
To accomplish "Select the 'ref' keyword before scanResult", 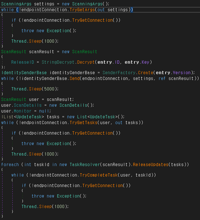I will click(x=162, y=79).
